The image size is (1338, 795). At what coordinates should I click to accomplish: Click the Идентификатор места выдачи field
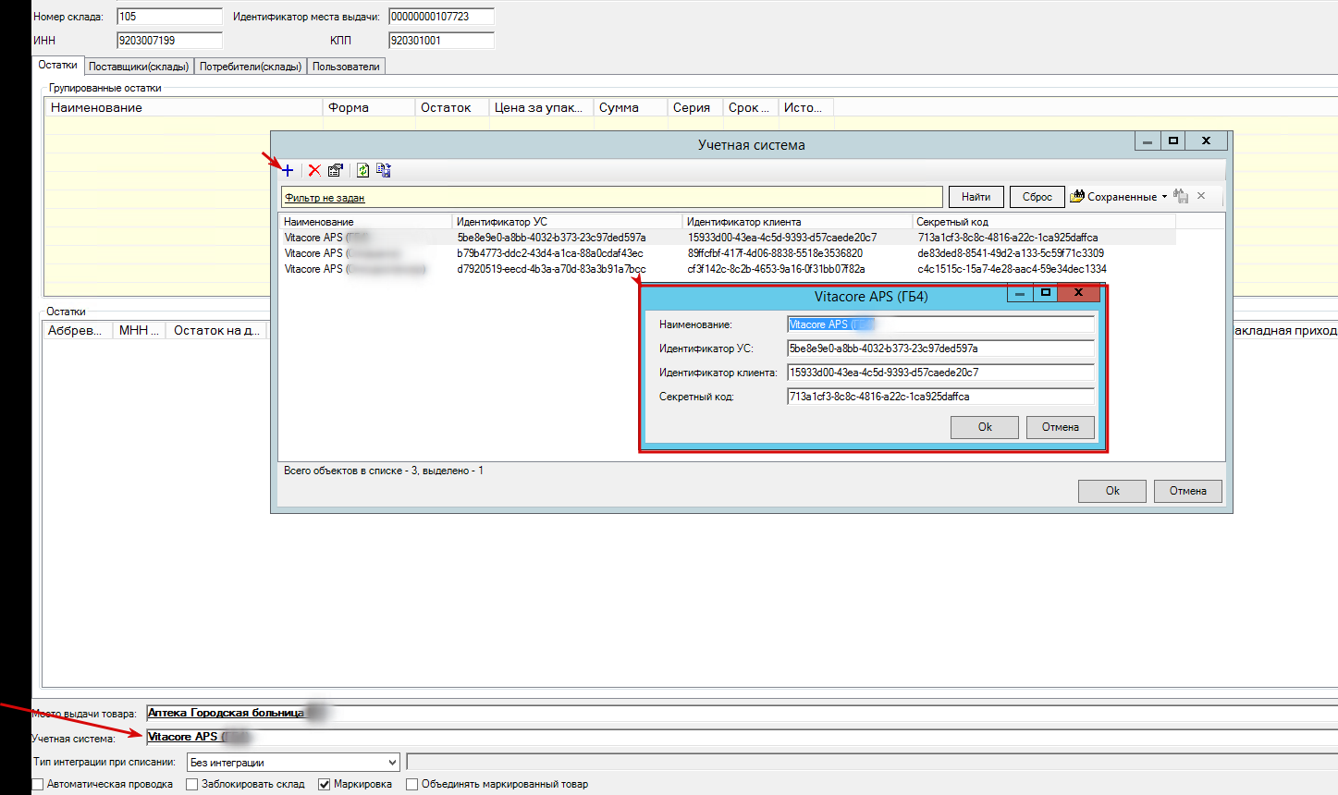click(441, 17)
